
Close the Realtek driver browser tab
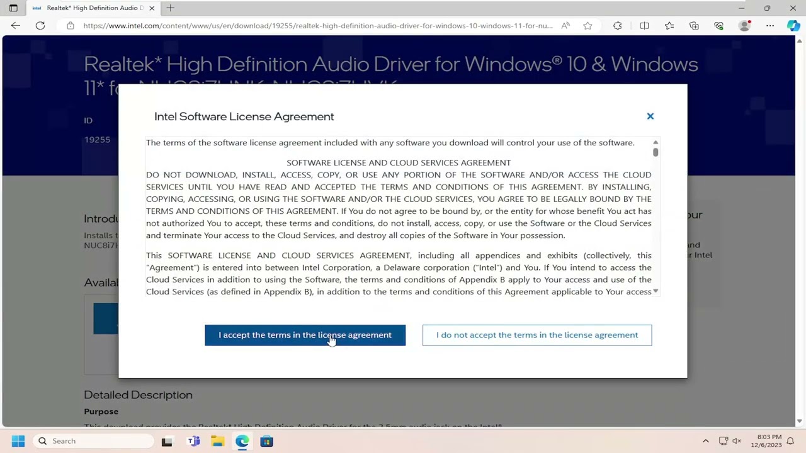[152, 8]
